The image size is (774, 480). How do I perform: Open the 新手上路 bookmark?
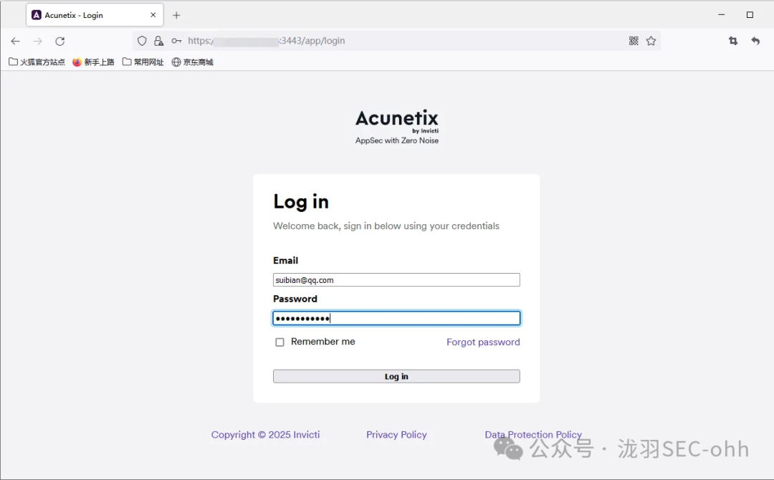click(x=93, y=62)
